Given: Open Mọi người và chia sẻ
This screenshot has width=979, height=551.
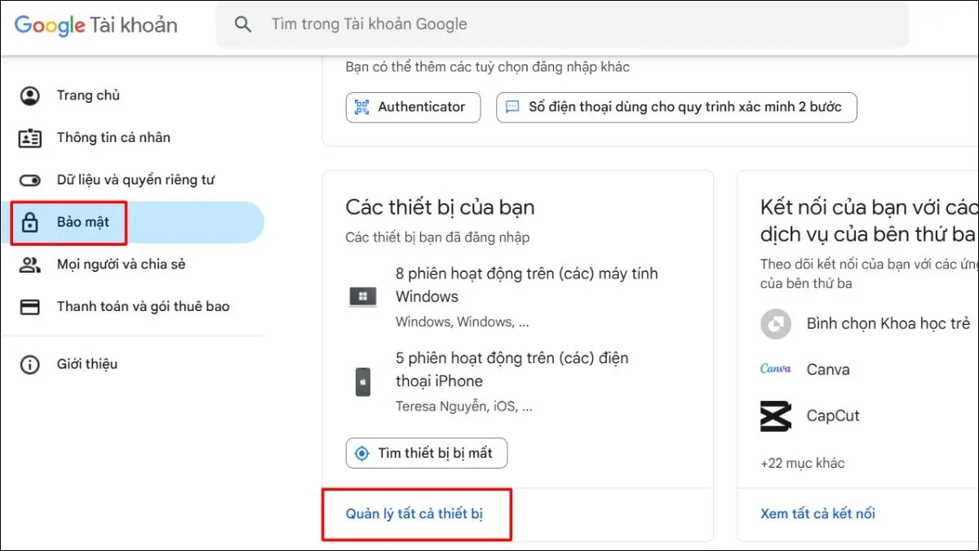Looking at the screenshot, I should coord(121,264).
